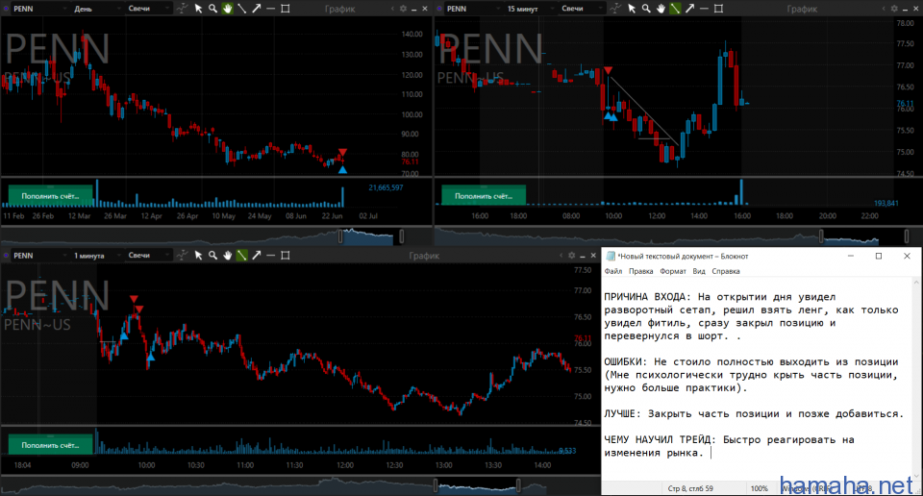Select rectangle tool in daily chart toolbar

(x=286, y=9)
